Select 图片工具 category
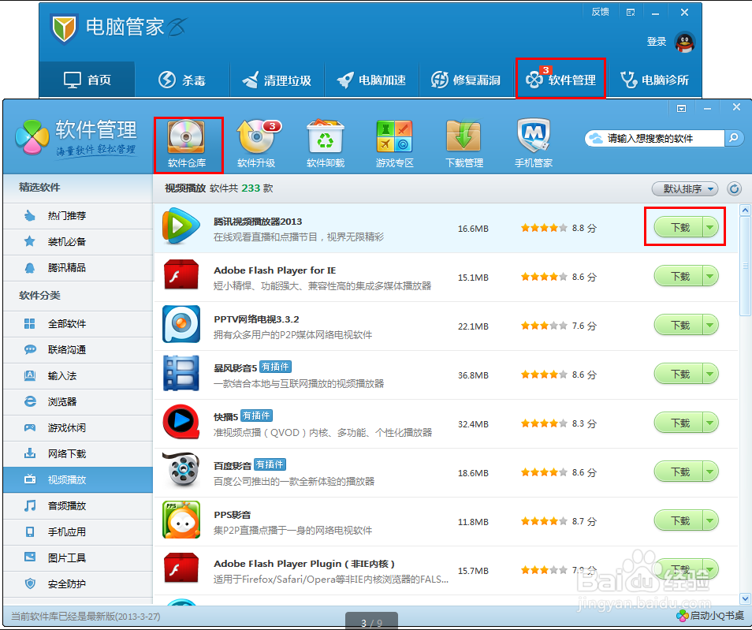Viewport: 752px width, 630px height. (x=78, y=557)
